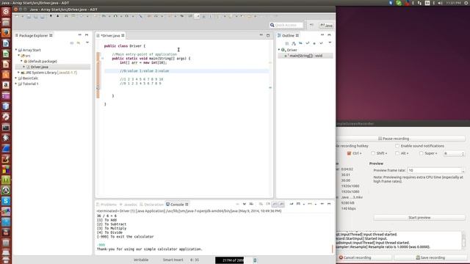Screen dimensions: 470x264
Task: Launch Firefox from the Ubuntu dock
Action: pos(6,32)
